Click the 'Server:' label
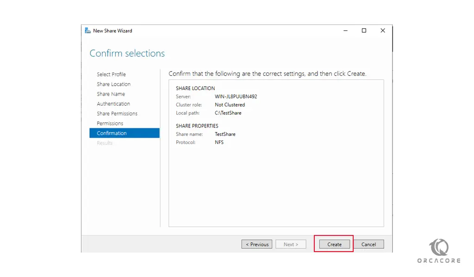 click(x=183, y=96)
